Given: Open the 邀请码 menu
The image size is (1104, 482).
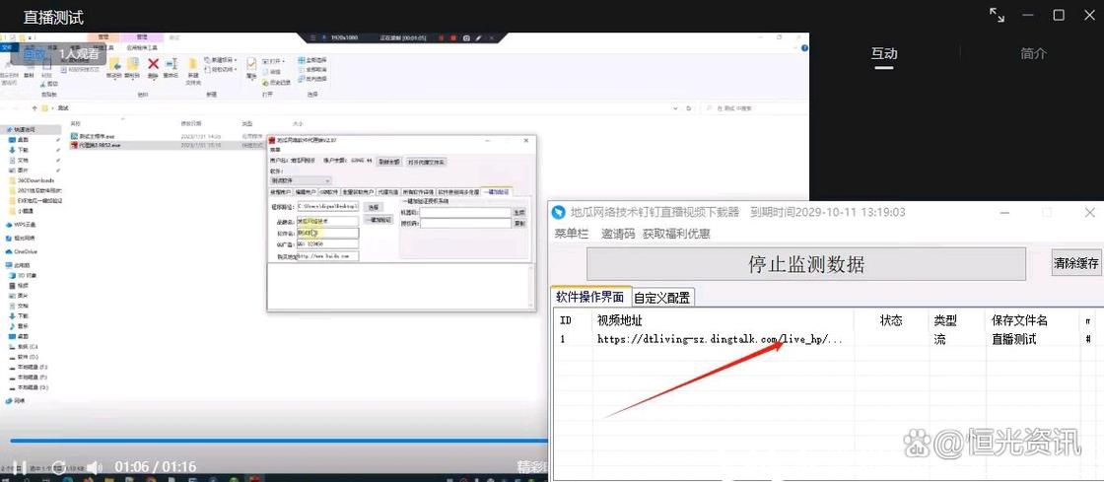Looking at the screenshot, I should [x=617, y=234].
